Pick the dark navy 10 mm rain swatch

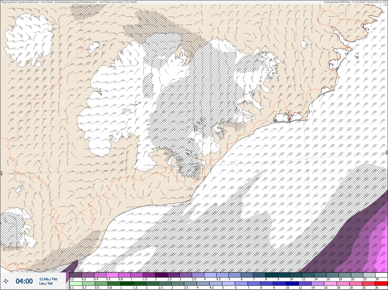tap(292, 284)
